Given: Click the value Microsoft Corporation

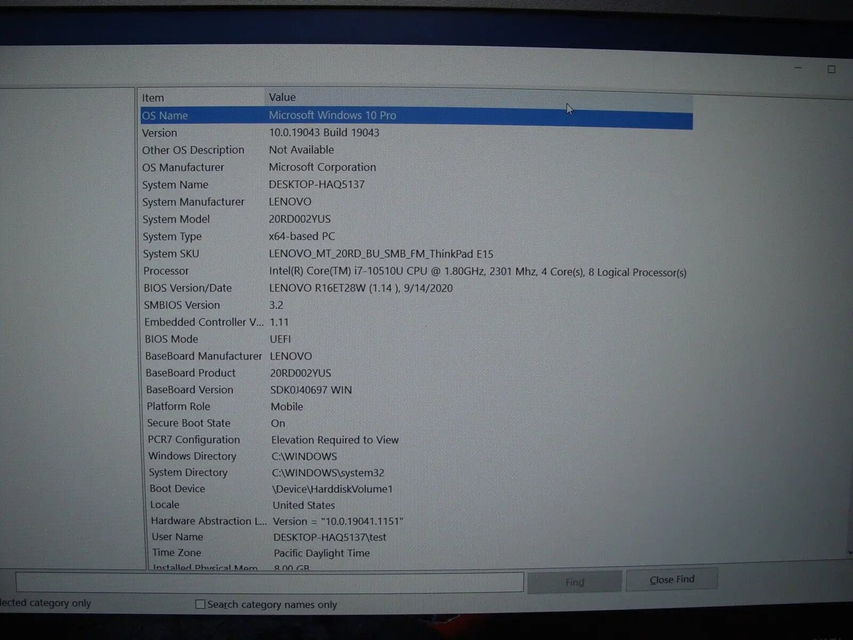Looking at the screenshot, I should [x=322, y=167].
